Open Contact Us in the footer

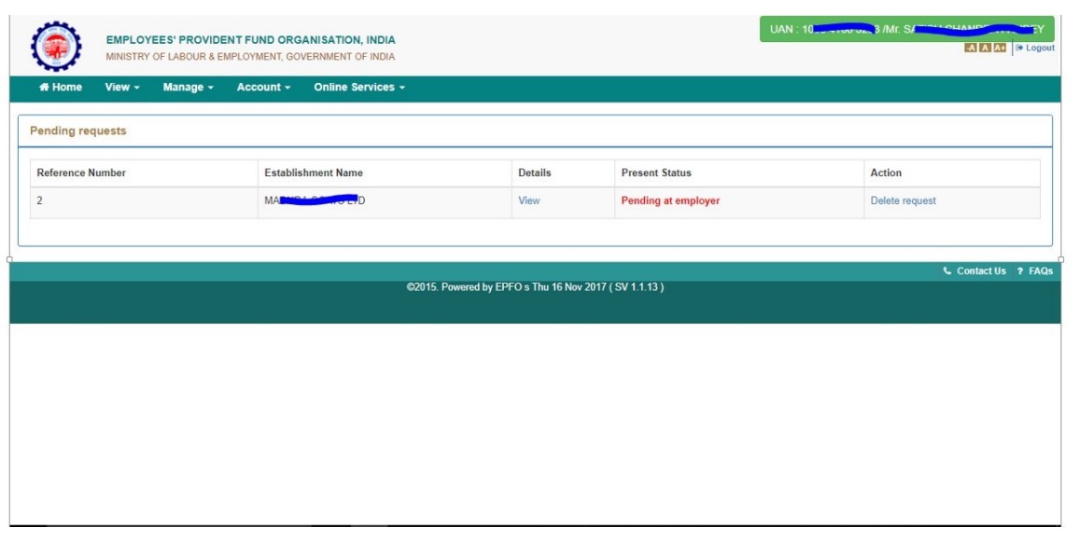pyautogui.click(x=975, y=271)
